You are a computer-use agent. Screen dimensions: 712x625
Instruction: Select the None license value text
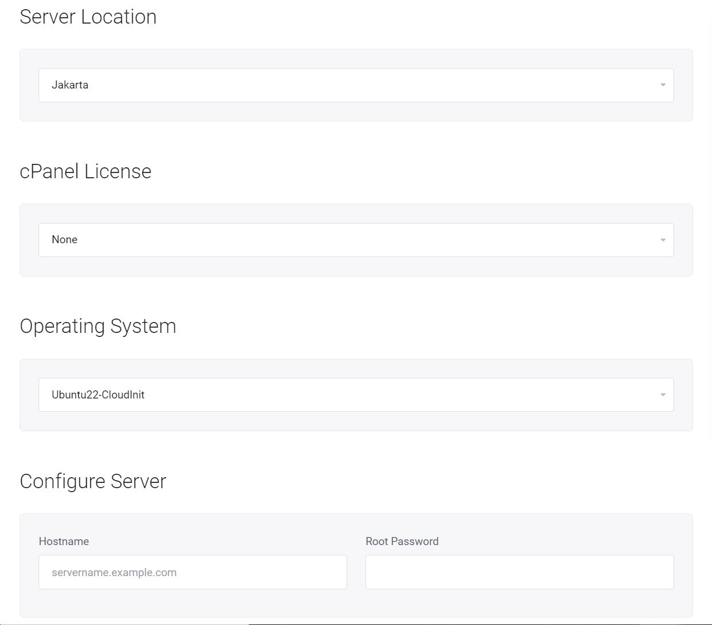[64, 240]
